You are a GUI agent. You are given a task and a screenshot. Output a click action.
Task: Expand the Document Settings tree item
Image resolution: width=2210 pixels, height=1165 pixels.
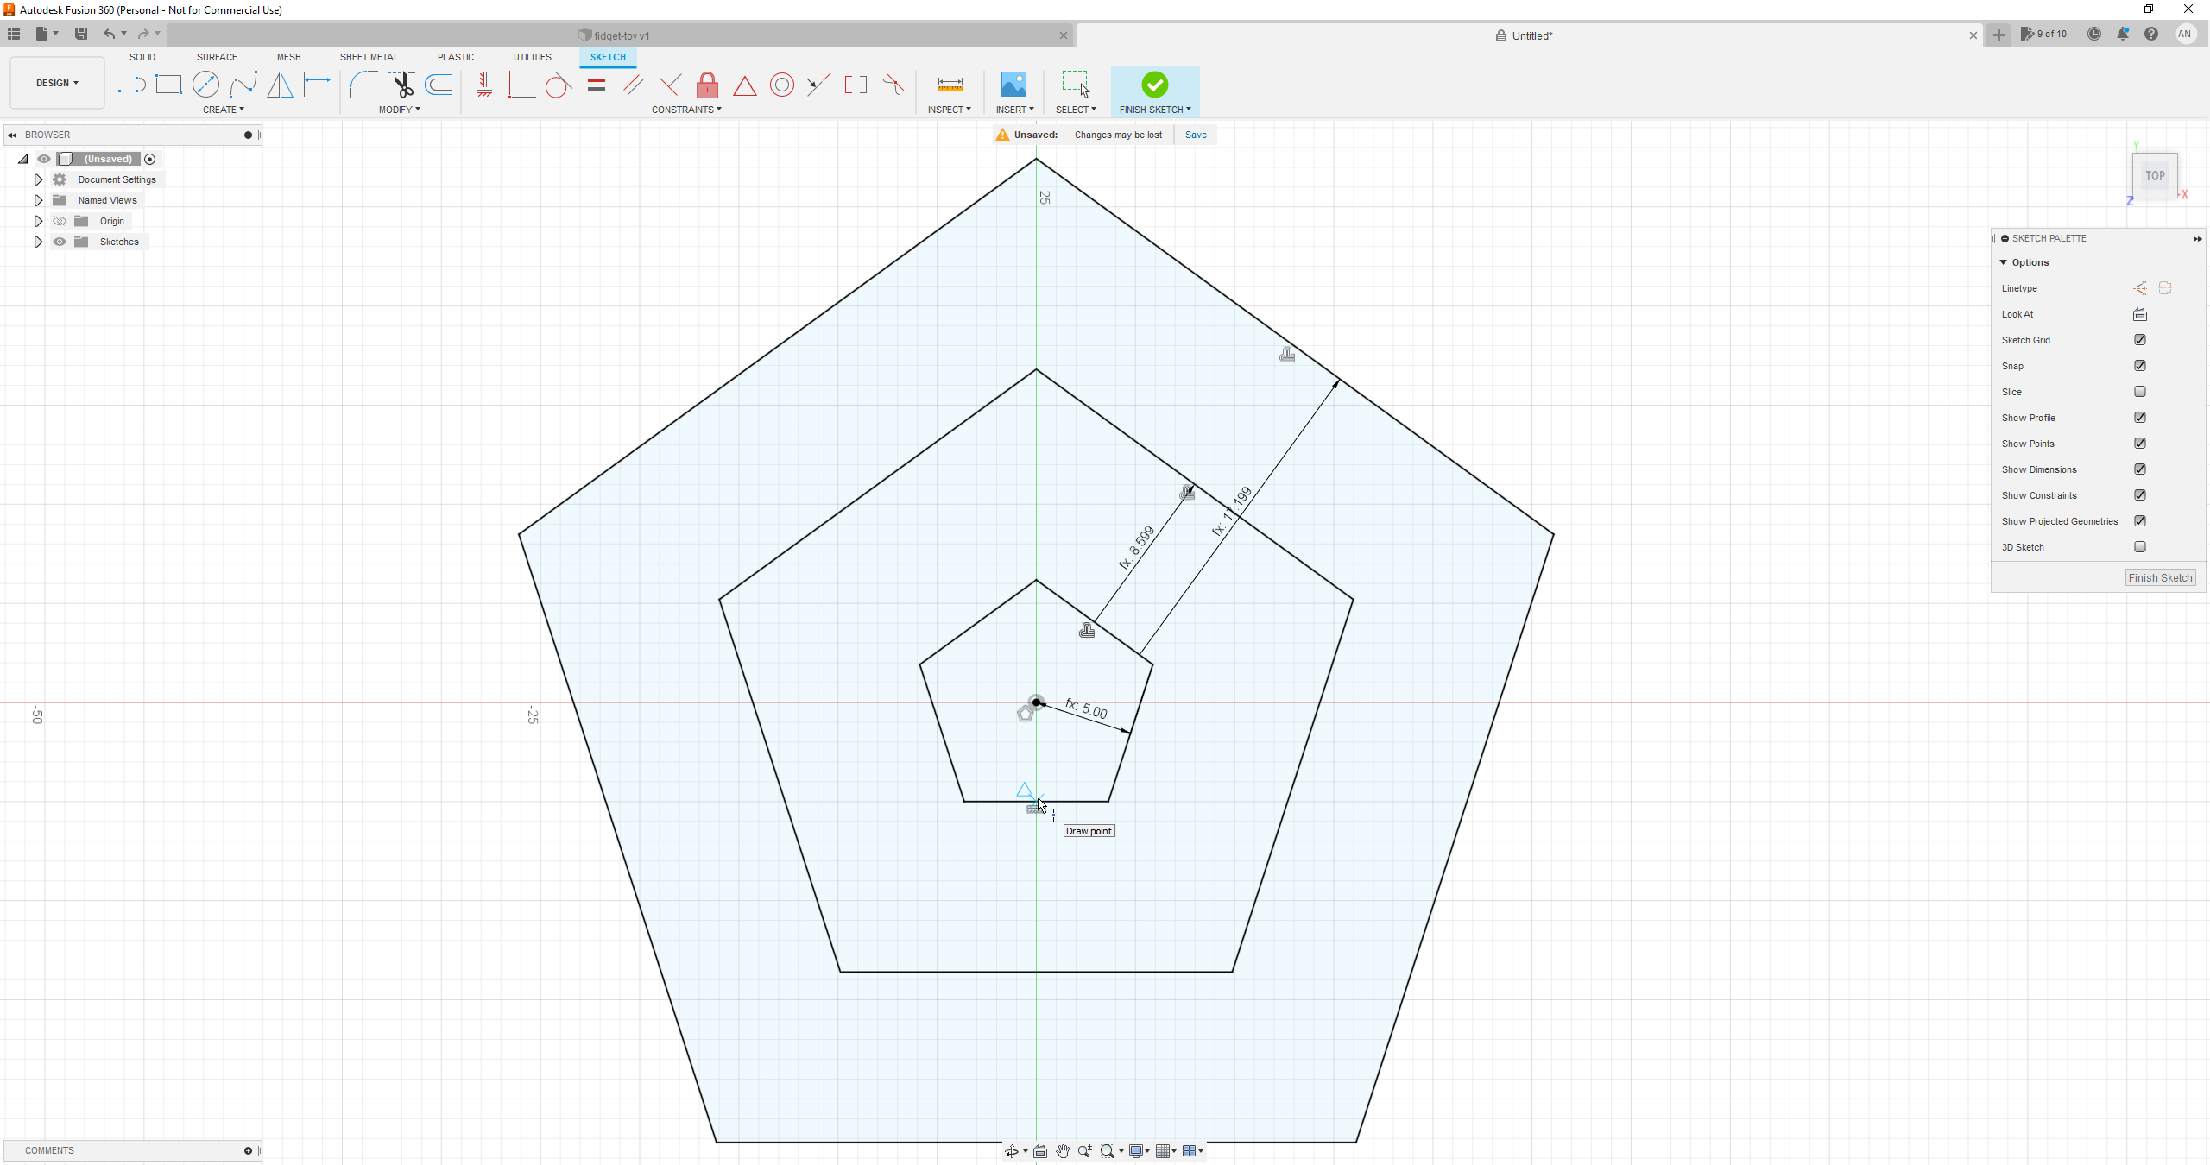(x=38, y=179)
